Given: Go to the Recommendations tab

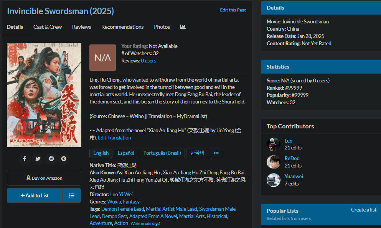Looking at the screenshot, I should point(122,27).
